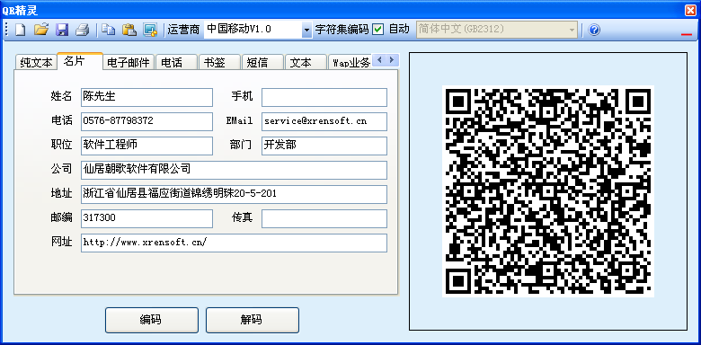
Task: Click the Paste clipboard icon
Action: click(129, 30)
